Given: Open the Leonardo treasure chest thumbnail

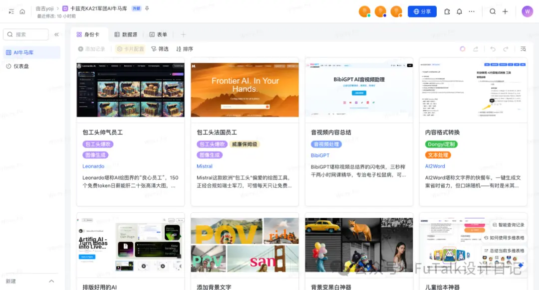Looking at the screenshot, I should point(131,90).
